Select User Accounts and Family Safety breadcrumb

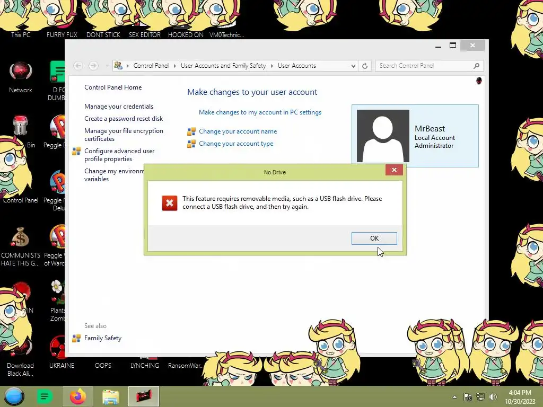(x=223, y=65)
